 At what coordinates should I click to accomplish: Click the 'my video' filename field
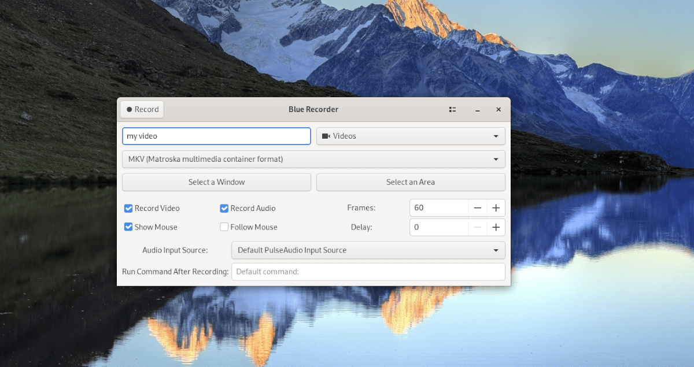click(x=216, y=136)
